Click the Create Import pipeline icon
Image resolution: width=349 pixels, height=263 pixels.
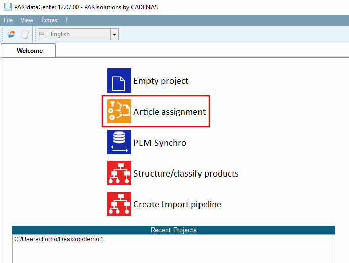tap(119, 204)
